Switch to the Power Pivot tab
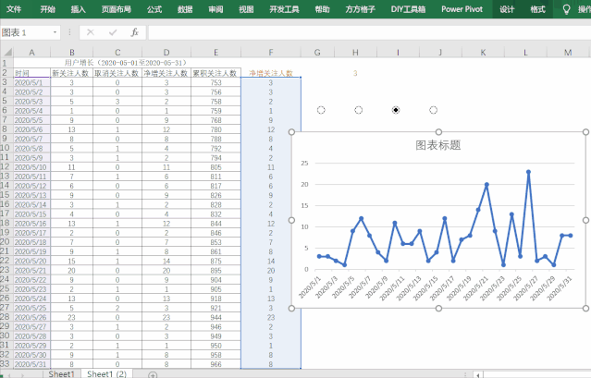 462,9
